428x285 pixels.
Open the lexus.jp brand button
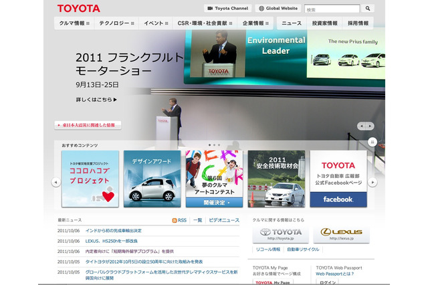342,235
